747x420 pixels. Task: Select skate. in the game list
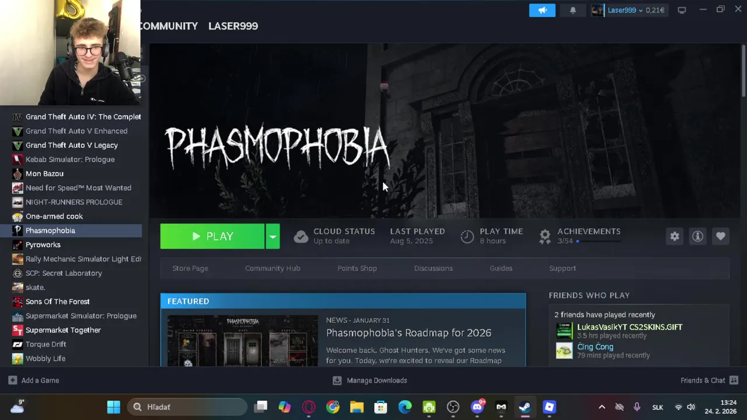point(35,288)
